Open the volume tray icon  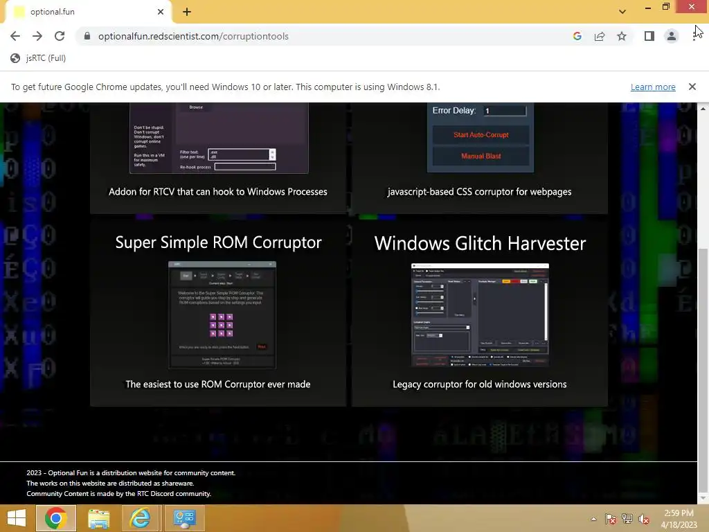pyautogui.click(x=643, y=519)
